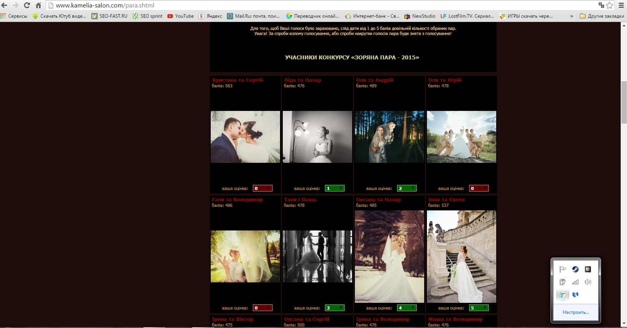Screen dimensions: 627x328
Task: Click the 'балів: 537' score text
Action: coord(438,205)
